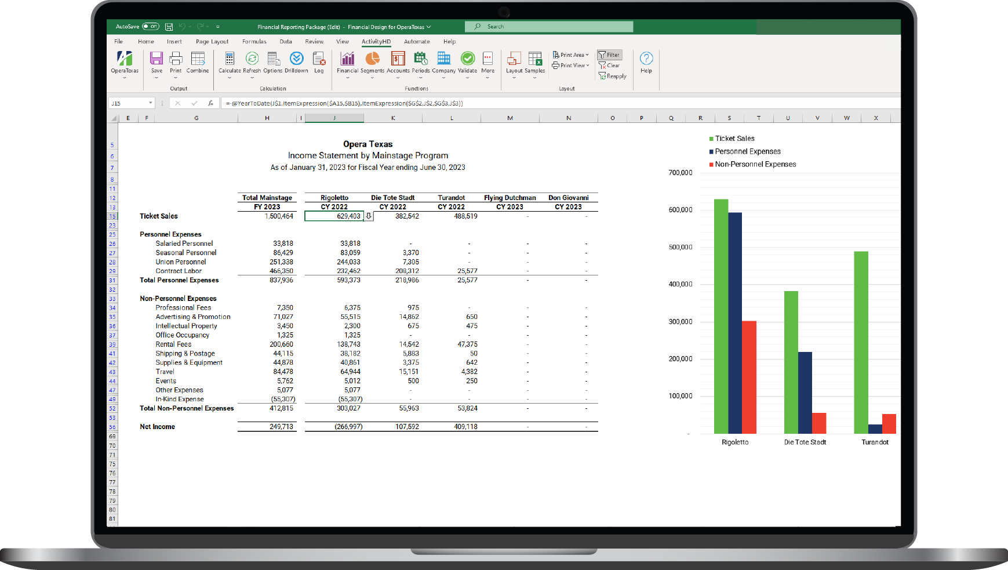
Task: Click the Combine output icon
Action: tap(198, 59)
